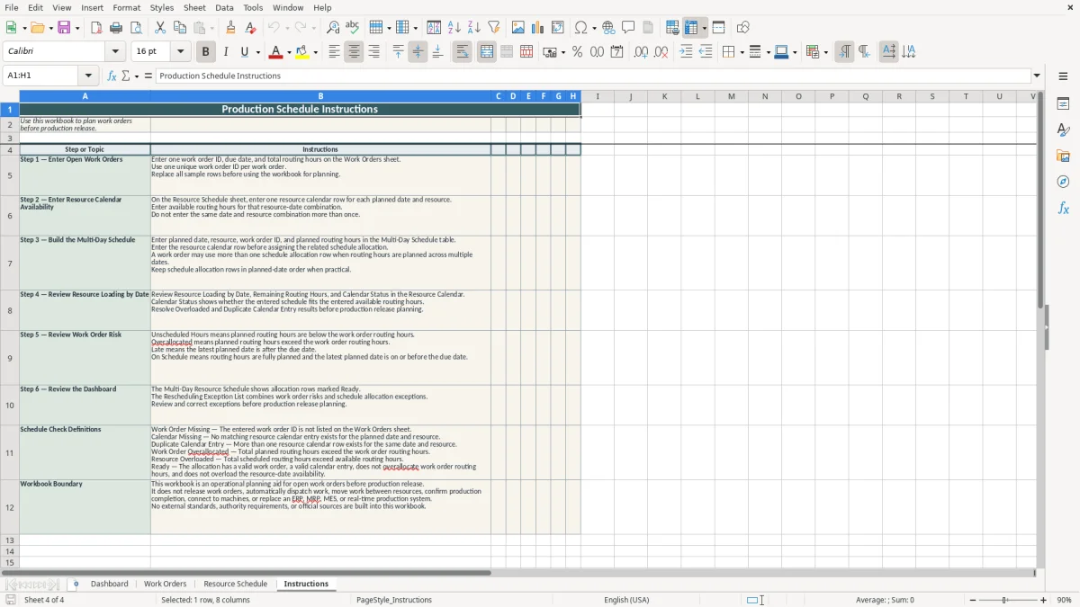The image size is (1080, 607).
Task: Switch to the Dashboard sheet tab
Action: tap(110, 584)
